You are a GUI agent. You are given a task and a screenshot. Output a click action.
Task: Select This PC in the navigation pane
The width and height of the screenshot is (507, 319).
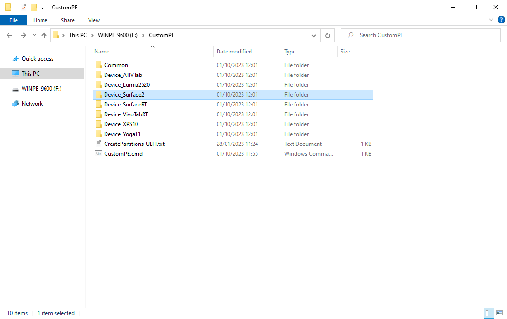42,74
